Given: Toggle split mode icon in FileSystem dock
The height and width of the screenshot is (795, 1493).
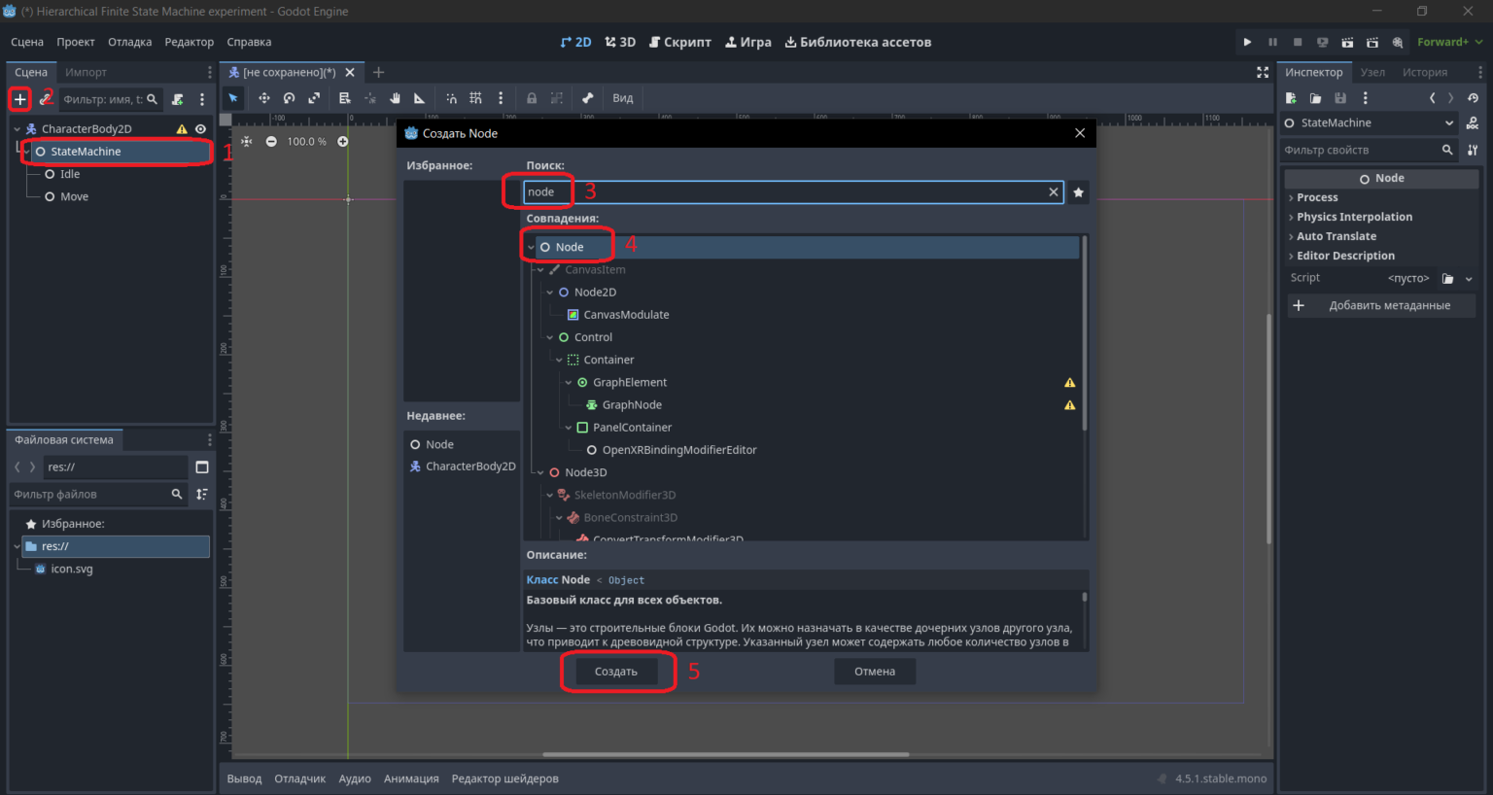Looking at the screenshot, I should (202, 467).
